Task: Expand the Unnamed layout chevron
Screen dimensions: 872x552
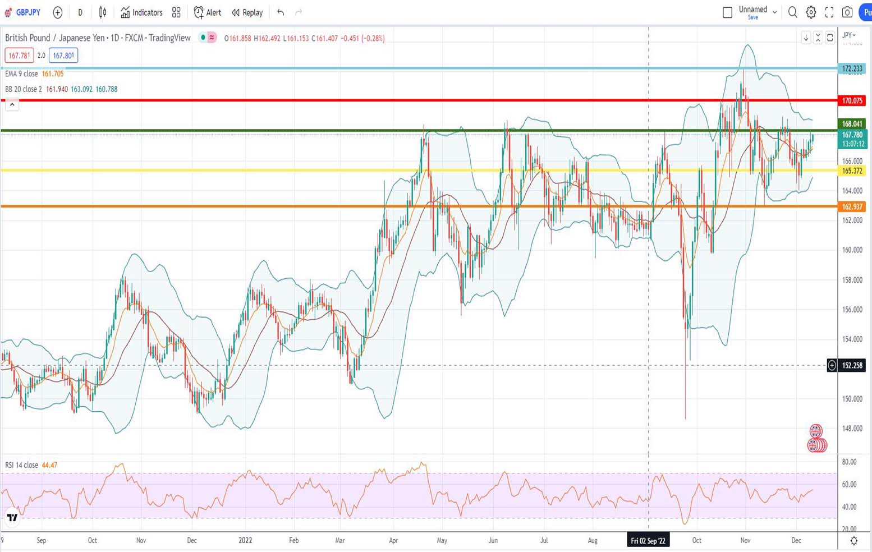Action: (x=775, y=11)
